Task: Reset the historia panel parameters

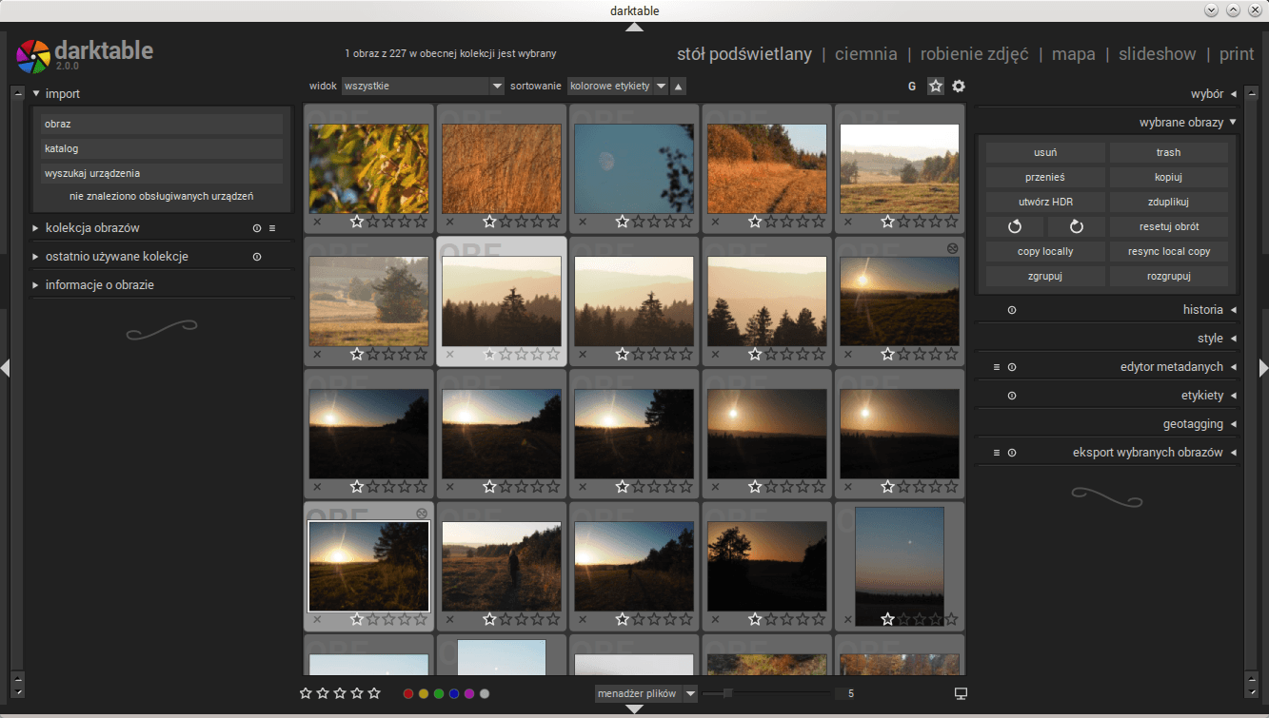Action: [1012, 310]
